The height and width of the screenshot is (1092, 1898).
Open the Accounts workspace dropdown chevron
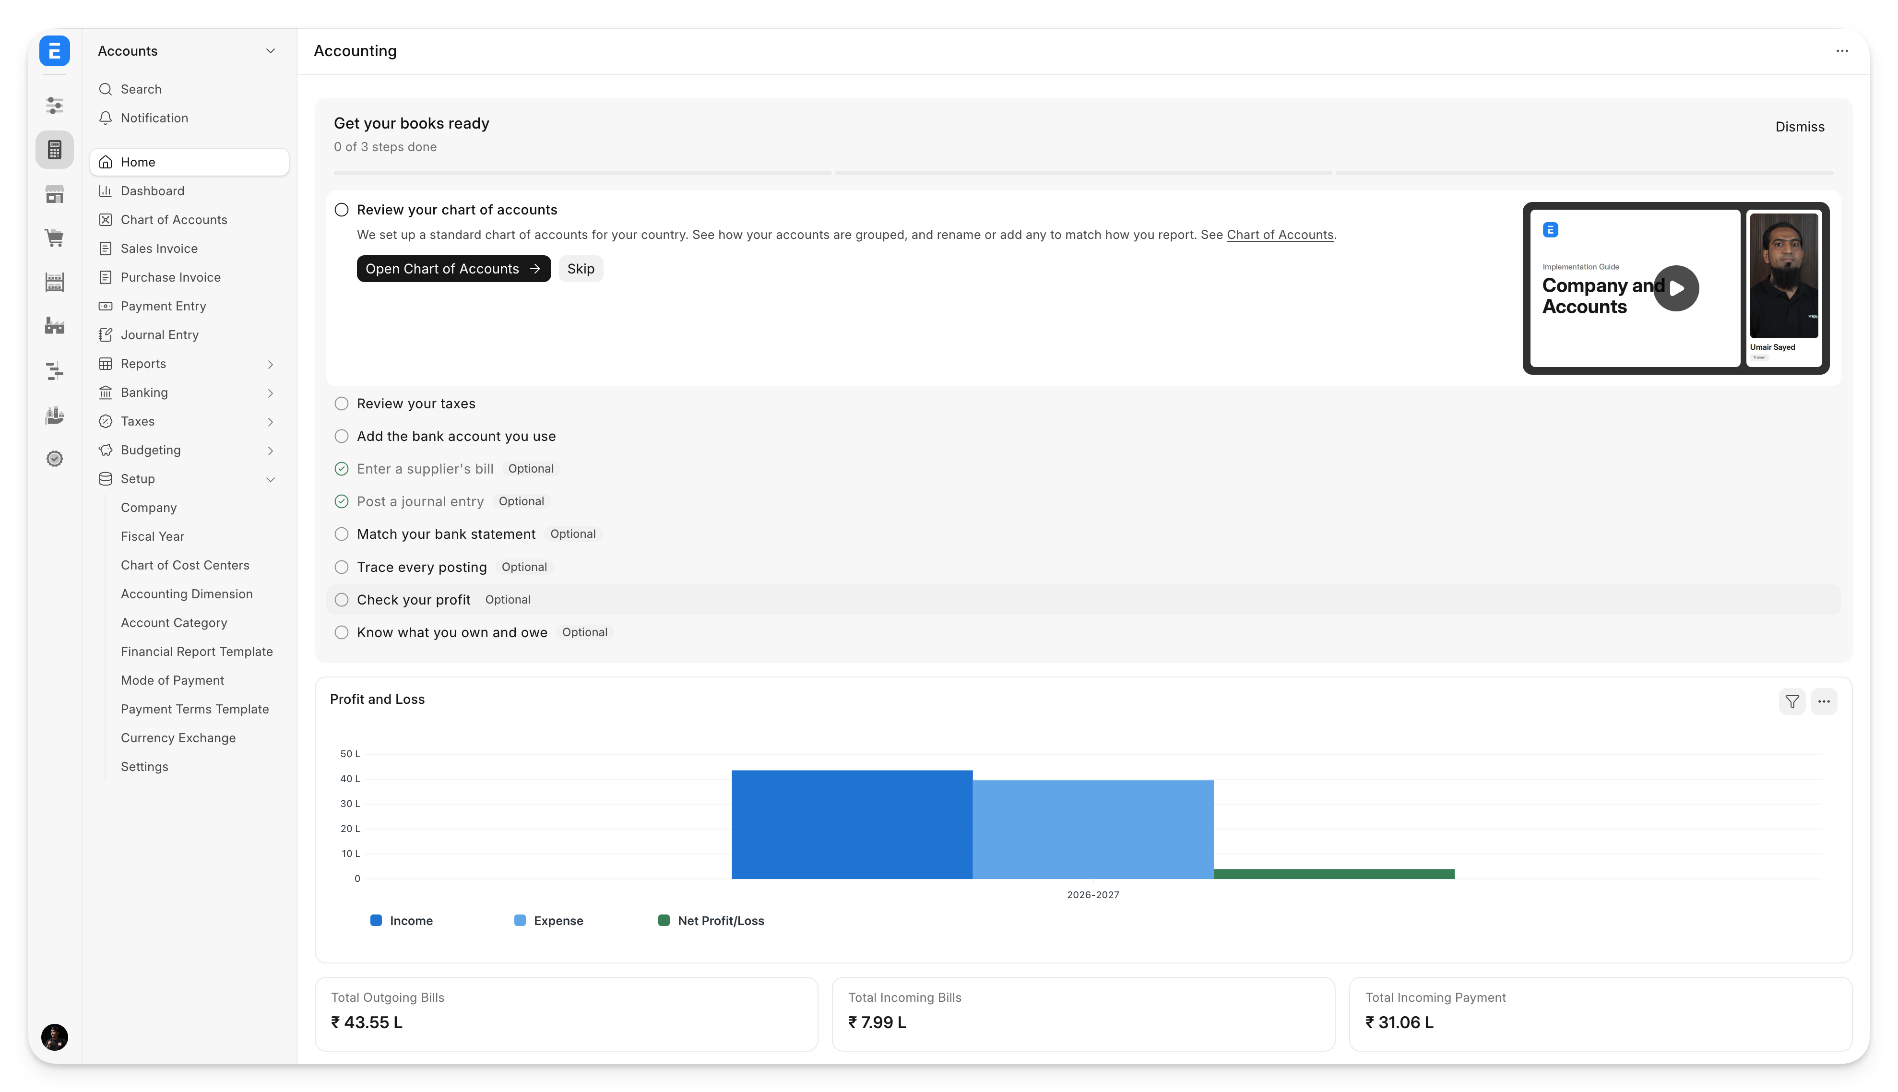271,51
